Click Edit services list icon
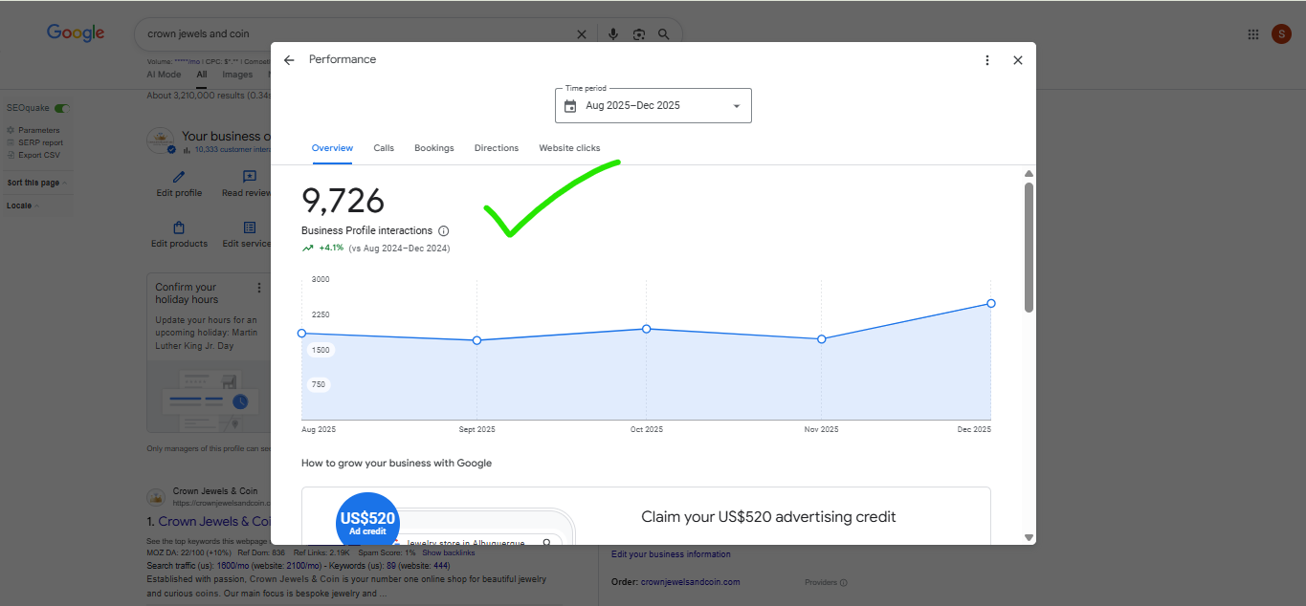Screen dimensions: 1306x606 [x=250, y=227]
